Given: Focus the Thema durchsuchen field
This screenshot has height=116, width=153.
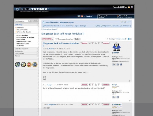Looking at the screenshot, I should coord(64,39).
